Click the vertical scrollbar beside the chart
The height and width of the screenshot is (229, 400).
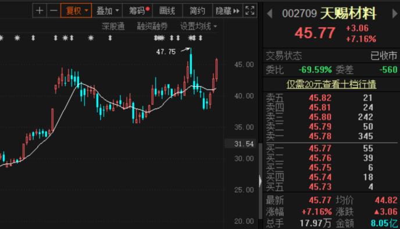(260, 181)
